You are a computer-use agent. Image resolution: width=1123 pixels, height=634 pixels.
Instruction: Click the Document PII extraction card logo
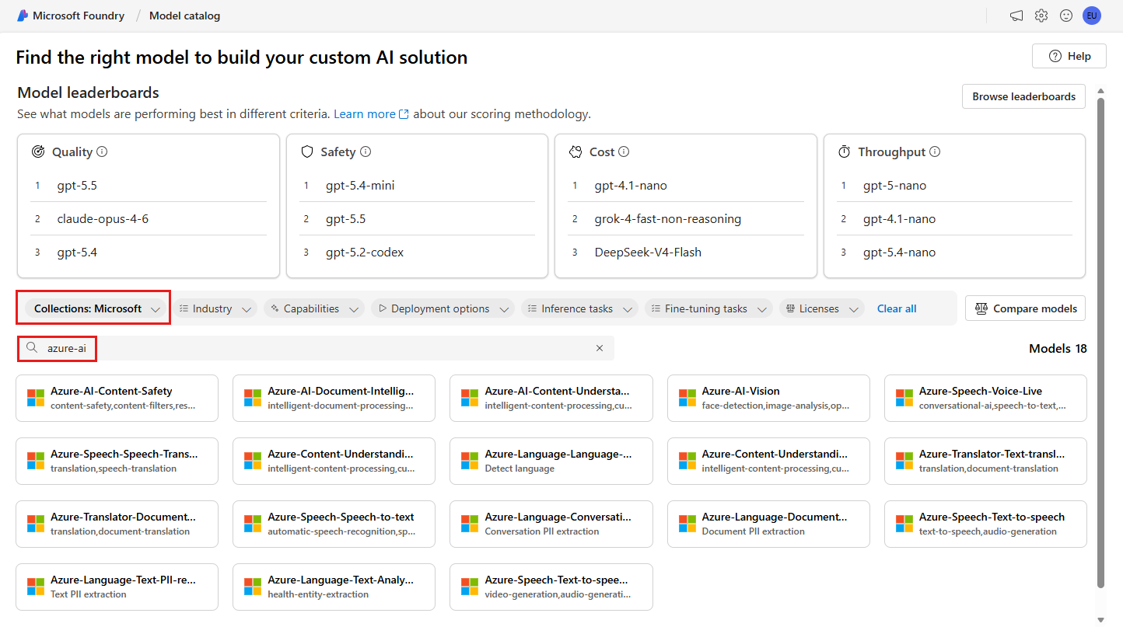(687, 524)
